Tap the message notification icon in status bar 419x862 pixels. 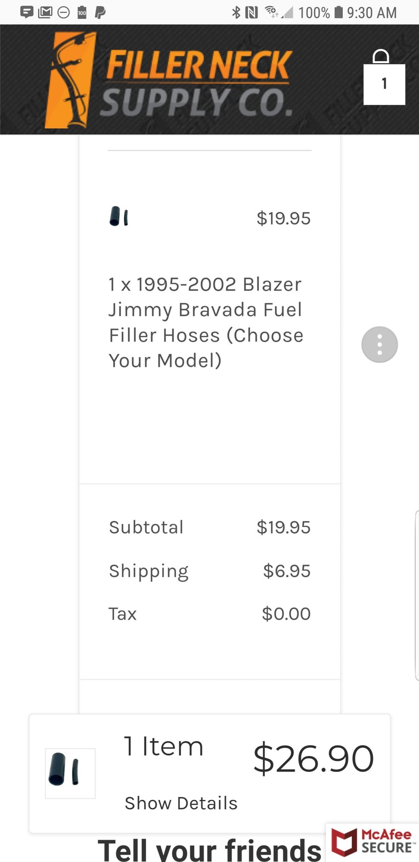[x=27, y=12]
